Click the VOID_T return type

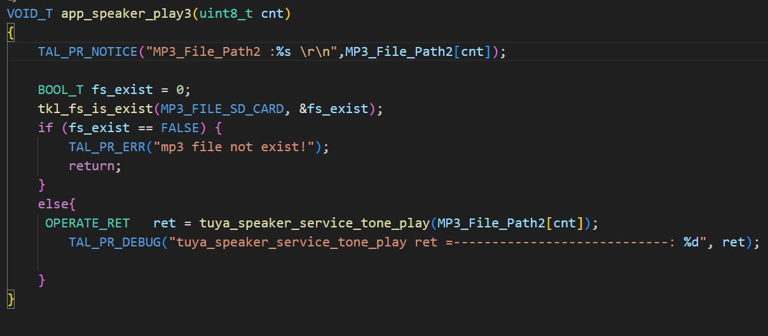click(30, 13)
